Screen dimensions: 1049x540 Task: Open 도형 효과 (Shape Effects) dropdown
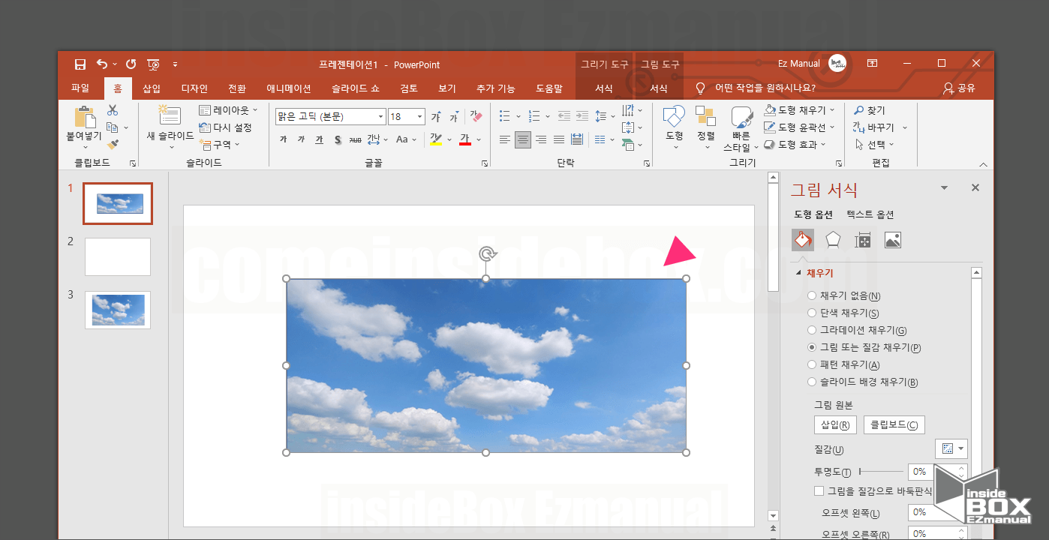coord(795,145)
